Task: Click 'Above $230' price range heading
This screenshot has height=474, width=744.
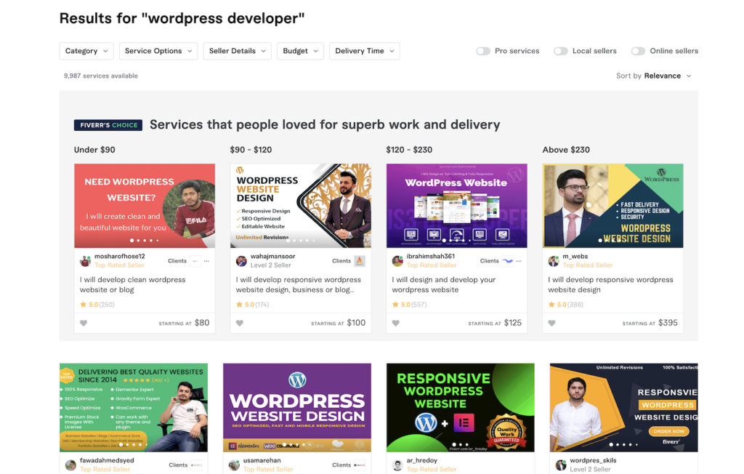Action: click(x=566, y=150)
